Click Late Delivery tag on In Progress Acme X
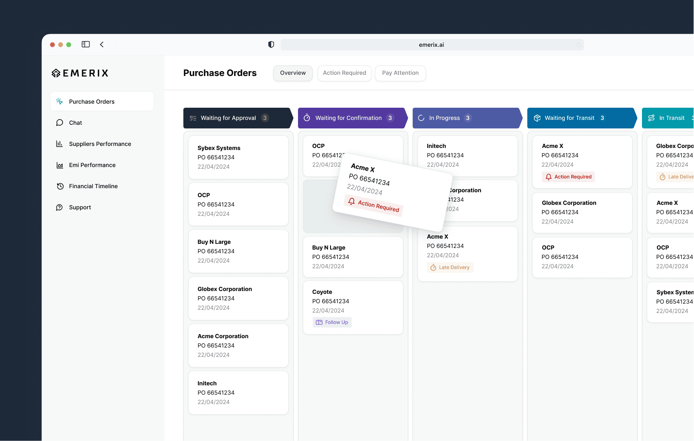694x441 pixels. pos(450,267)
